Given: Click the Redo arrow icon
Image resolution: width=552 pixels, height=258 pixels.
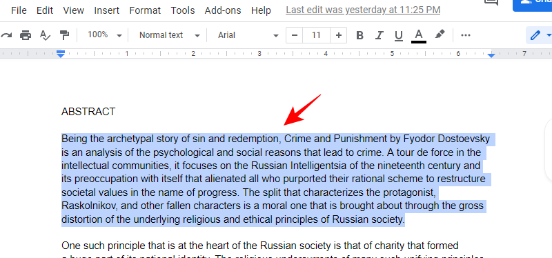Looking at the screenshot, I should click(x=7, y=35).
